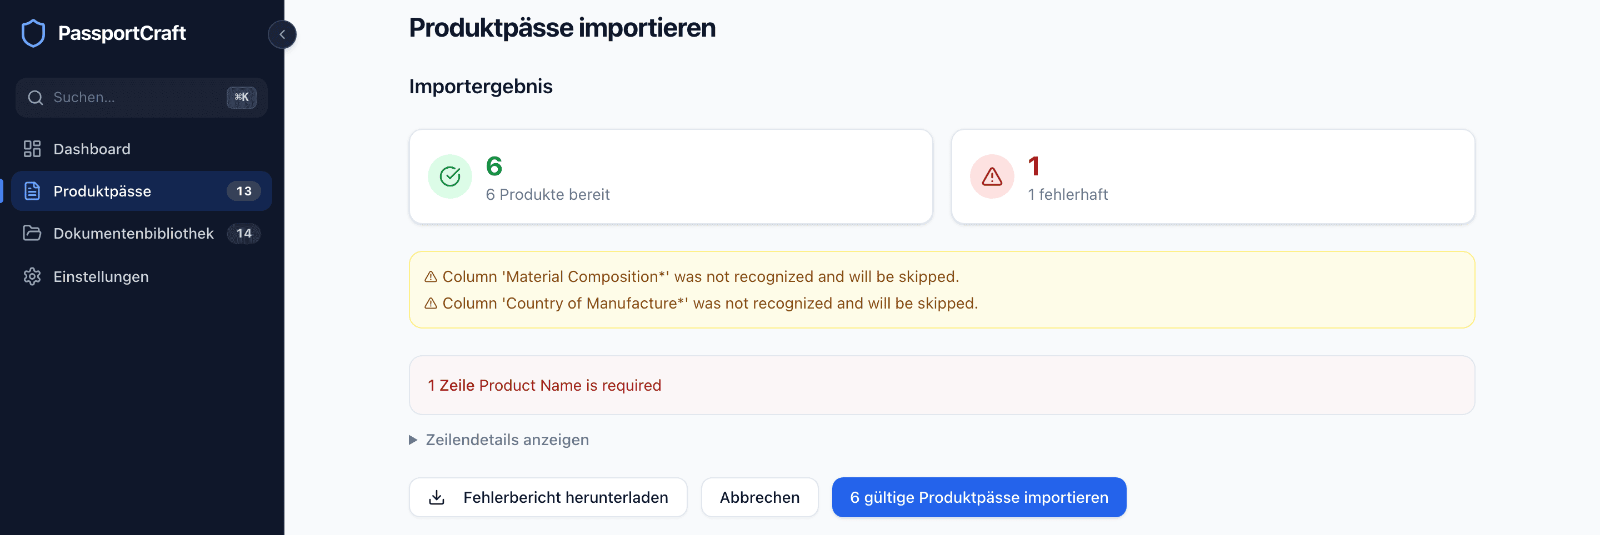Click the Country of Manufacture warning text
This screenshot has height=535, width=1600.
pyautogui.click(x=710, y=304)
